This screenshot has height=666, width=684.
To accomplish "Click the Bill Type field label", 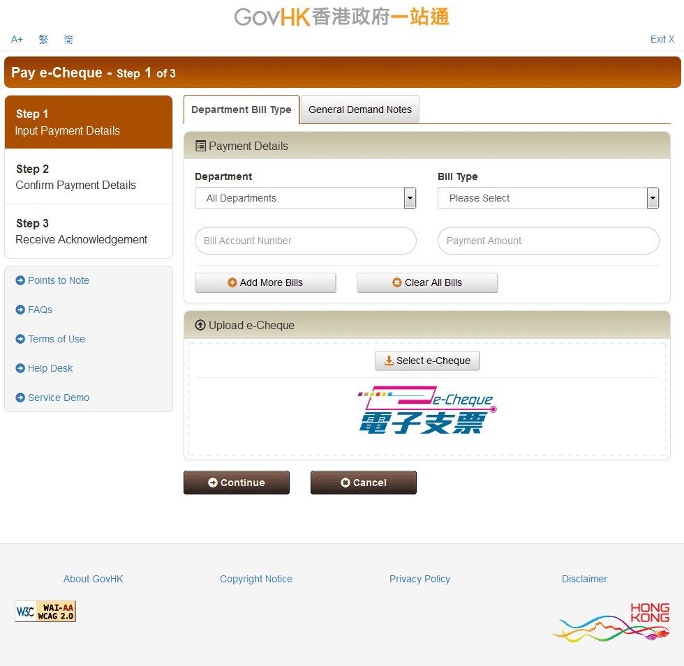I will click(458, 176).
